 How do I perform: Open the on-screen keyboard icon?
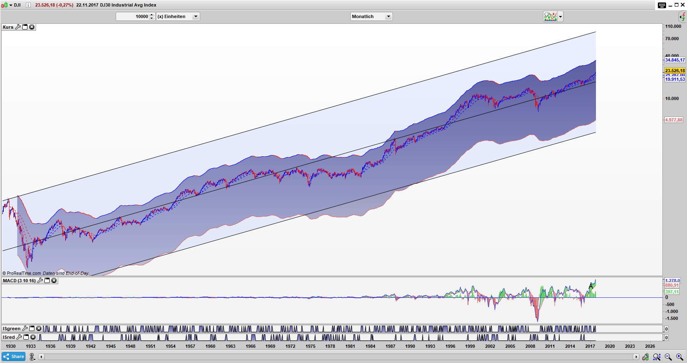[x=662, y=5]
